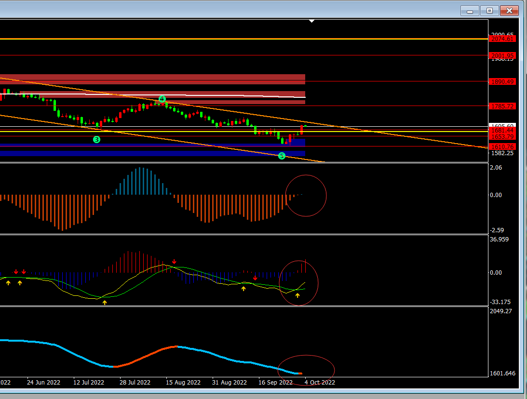Click the 28 Jul 2022 date label
This screenshot has height=399, width=527.
tap(135, 383)
